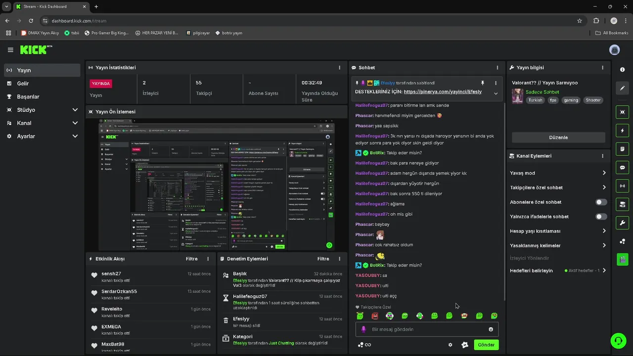Screen dimensions: 633x356
Task: Open the Yayın İstatistikleri three-dot menu
Action: 339,68
